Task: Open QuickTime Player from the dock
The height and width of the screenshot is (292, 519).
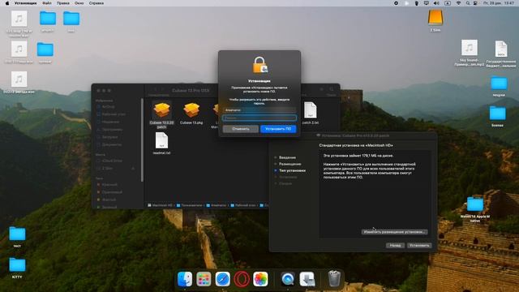Action: (288, 279)
